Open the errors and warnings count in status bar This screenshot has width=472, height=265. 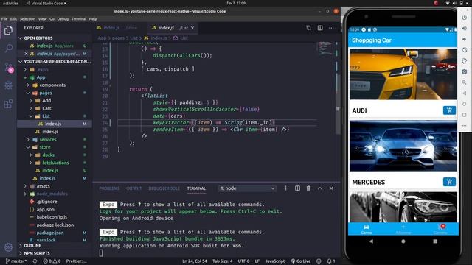[52, 261]
